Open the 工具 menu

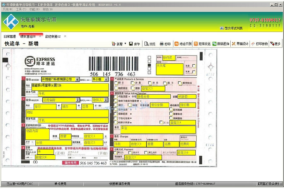[x=21, y=9]
